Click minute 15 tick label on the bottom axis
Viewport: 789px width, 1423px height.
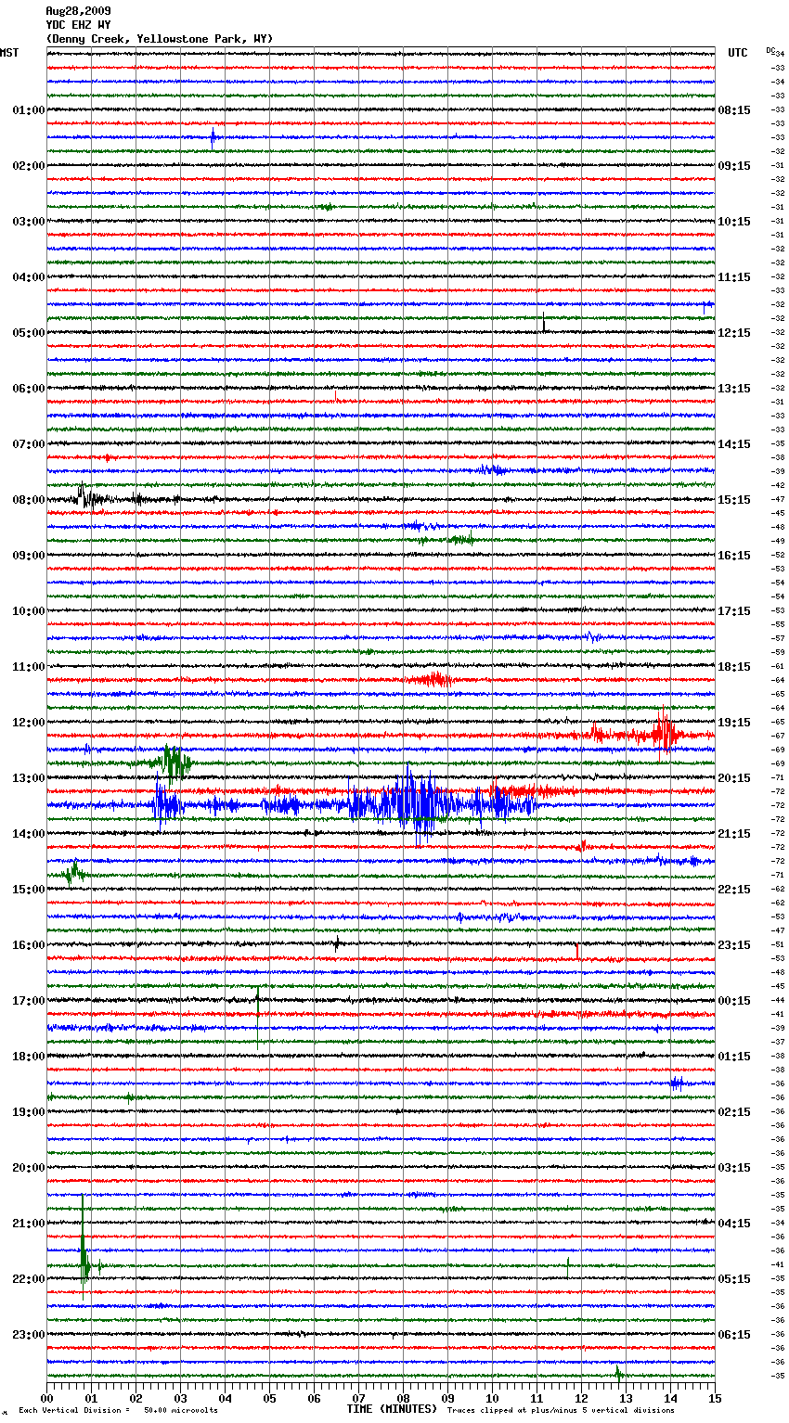point(715,1398)
